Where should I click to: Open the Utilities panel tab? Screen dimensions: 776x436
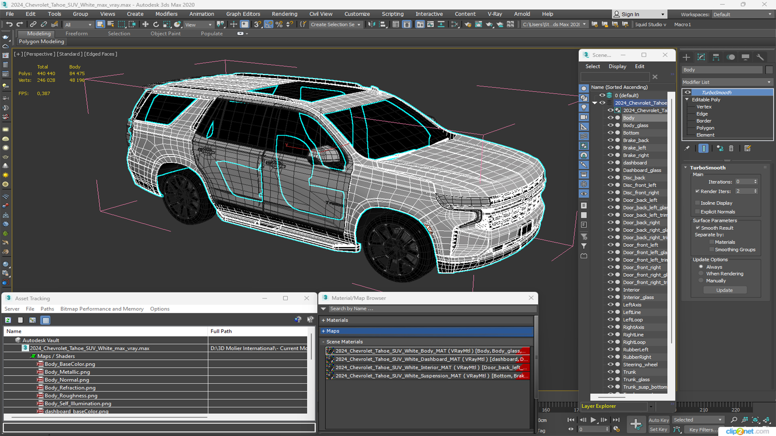tap(760, 57)
